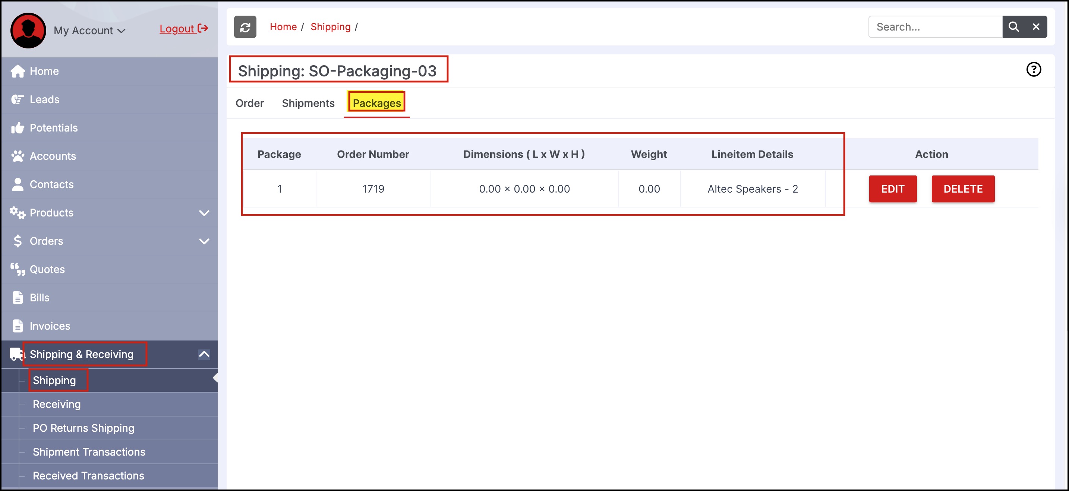This screenshot has width=1069, height=491.
Task: Click the Logout link
Action: click(183, 29)
